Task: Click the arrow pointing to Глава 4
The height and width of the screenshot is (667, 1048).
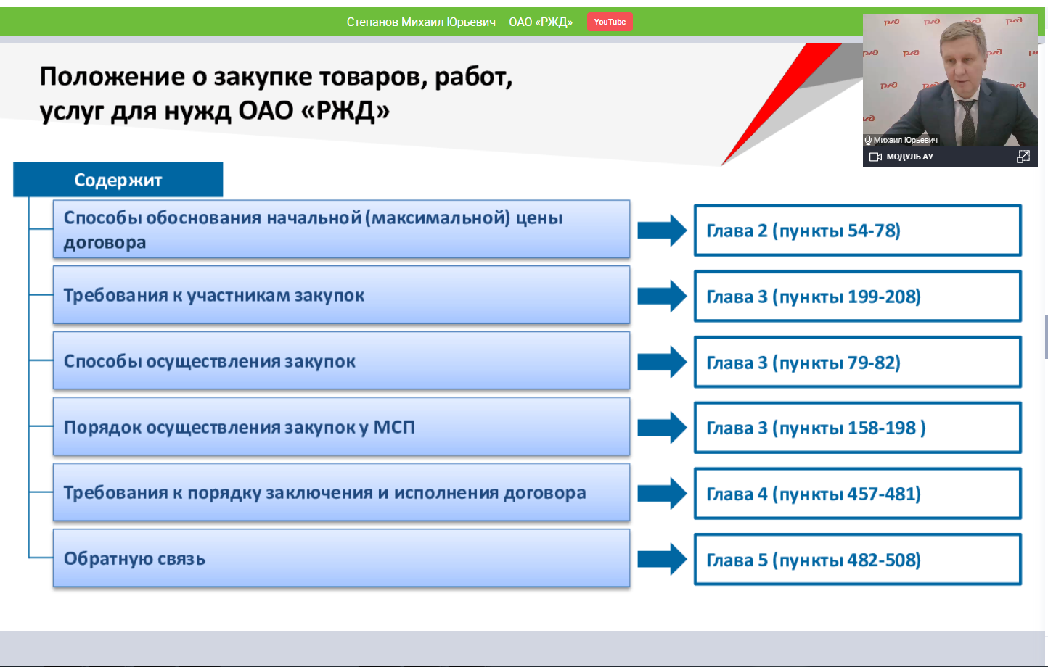Action: [661, 493]
